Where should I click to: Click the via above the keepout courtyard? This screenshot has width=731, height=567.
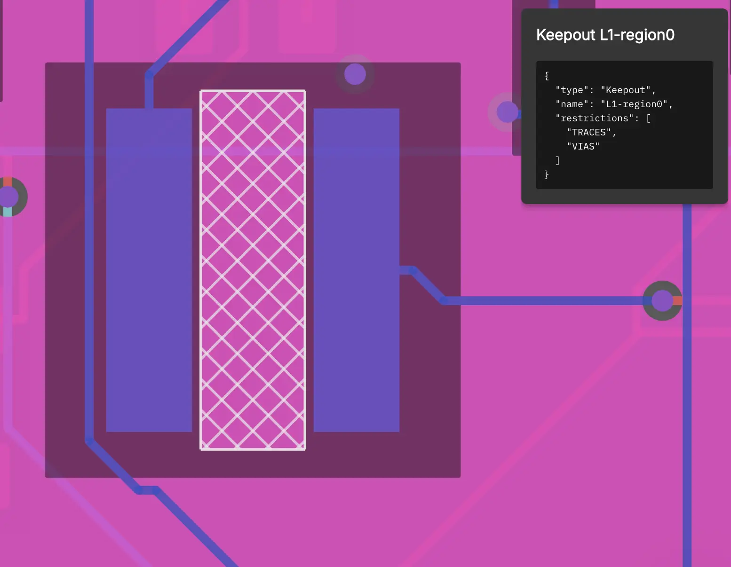point(355,73)
